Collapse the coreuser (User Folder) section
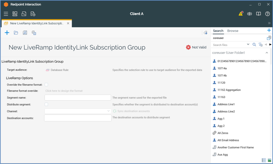273x164 pixels. [x=267, y=53]
